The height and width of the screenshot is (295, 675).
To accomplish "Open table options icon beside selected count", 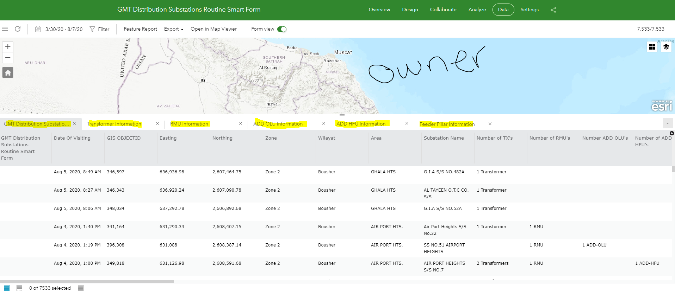I will pyautogui.click(x=81, y=288).
